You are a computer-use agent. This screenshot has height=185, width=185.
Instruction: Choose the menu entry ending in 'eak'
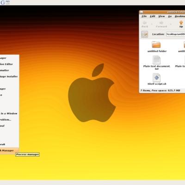9,144
